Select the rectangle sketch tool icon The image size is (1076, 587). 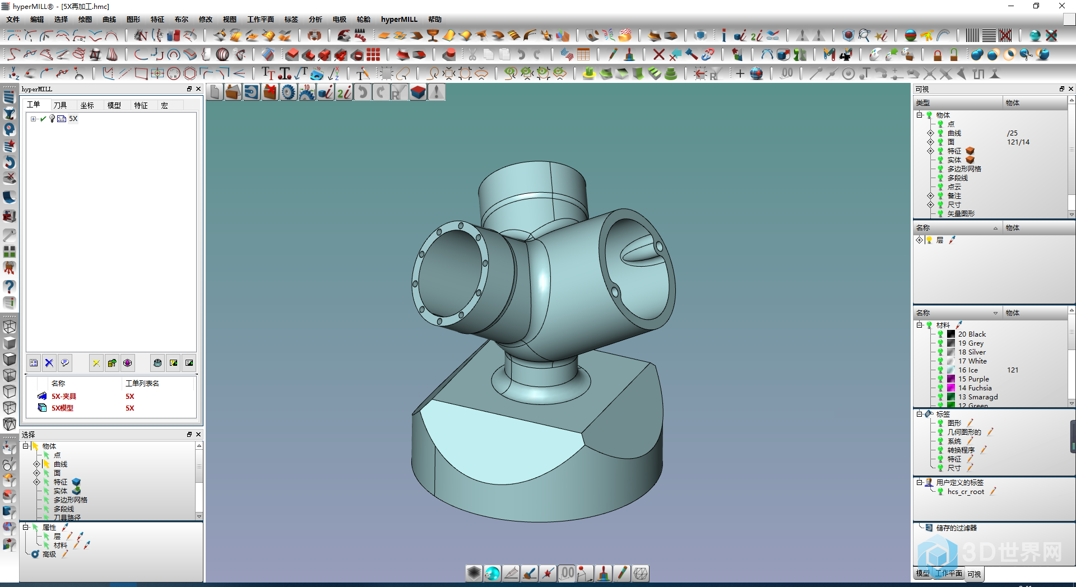click(141, 73)
